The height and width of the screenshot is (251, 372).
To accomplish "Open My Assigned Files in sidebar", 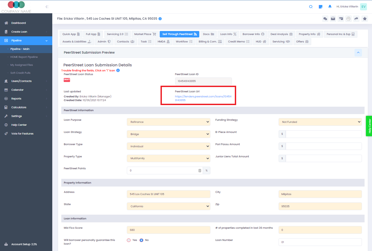I will point(21,65).
